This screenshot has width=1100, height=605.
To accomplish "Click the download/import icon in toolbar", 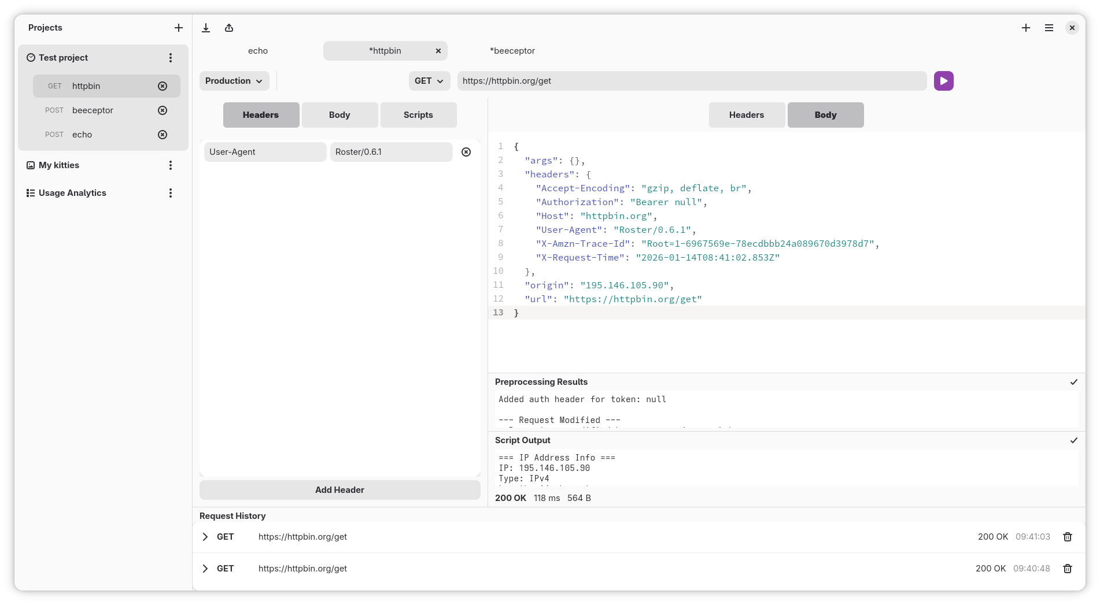I will pos(206,28).
